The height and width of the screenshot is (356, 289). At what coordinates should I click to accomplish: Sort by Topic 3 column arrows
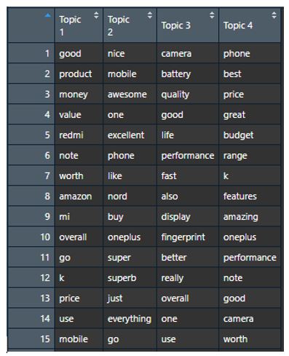[x=212, y=15]
